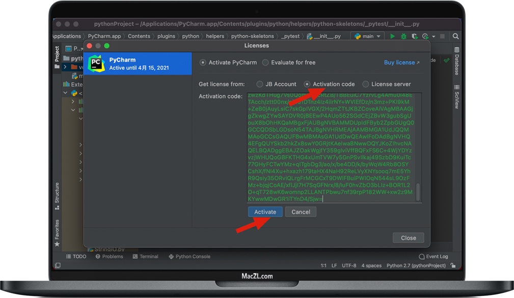
Task: Choose JB Account license source
Action: (x=260, y=84)
